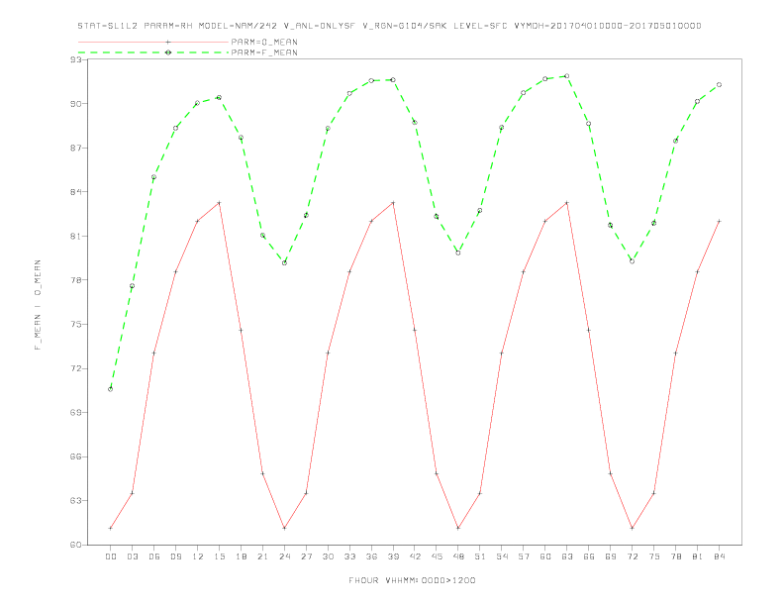Click the PARAM=RH title text
Screen dimensions: 784x606
[x=168, y=26]
